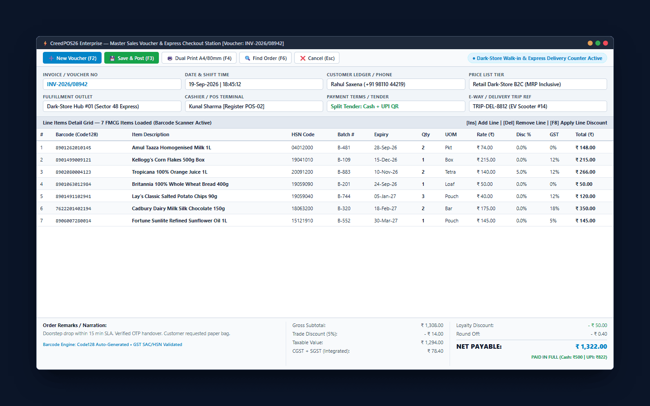Screen dimensions: 650x406
Task: Click the Date & Shift Time field
Action: (254, 84)
